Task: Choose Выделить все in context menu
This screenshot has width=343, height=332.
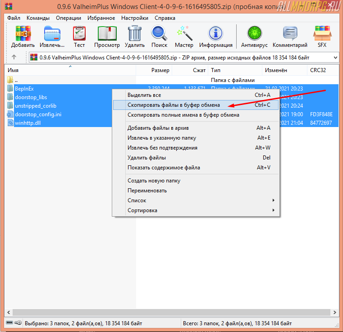Action: 196,95
